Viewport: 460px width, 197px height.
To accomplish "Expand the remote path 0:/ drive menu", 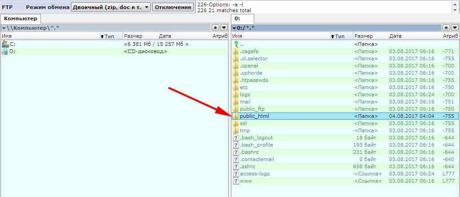I will tap(234, 28).
